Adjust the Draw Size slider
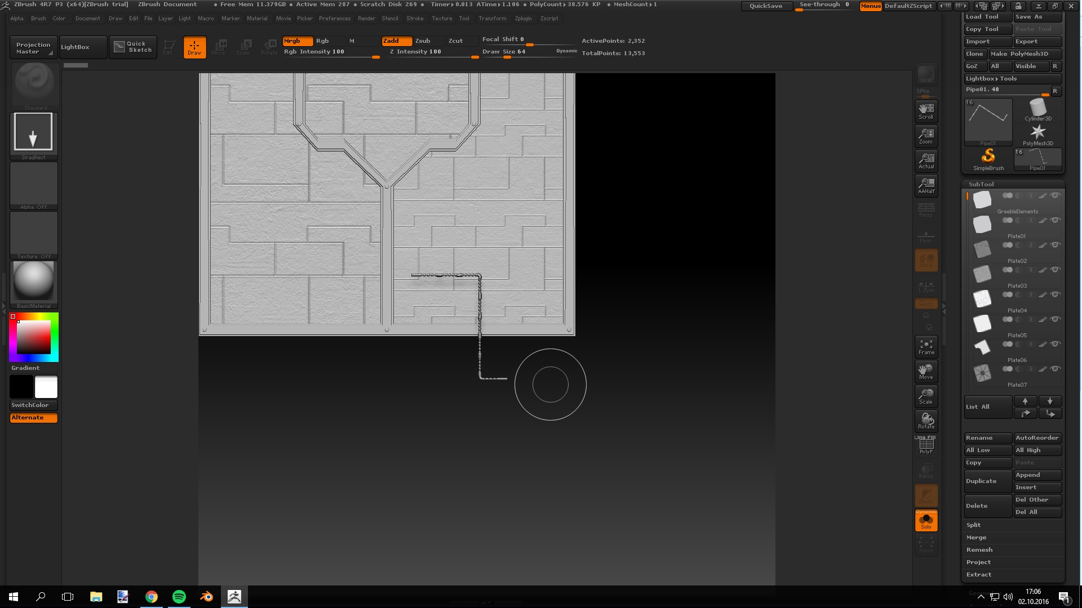This screenshot has height=608, width=1082. click(x=507, y=57)
